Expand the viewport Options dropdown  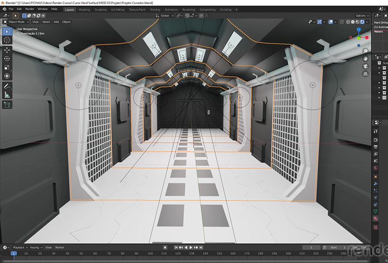click(x=362, y=16)
